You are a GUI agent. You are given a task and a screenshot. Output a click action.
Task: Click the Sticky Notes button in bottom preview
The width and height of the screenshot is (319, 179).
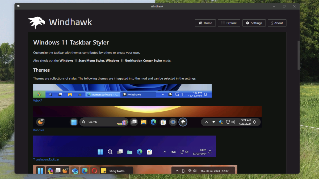[116, 171]
